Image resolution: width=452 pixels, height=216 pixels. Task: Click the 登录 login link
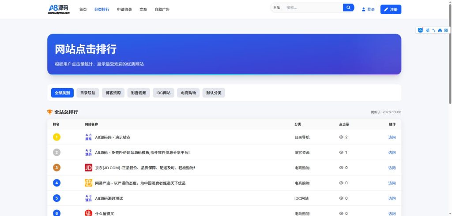point(368,10)
